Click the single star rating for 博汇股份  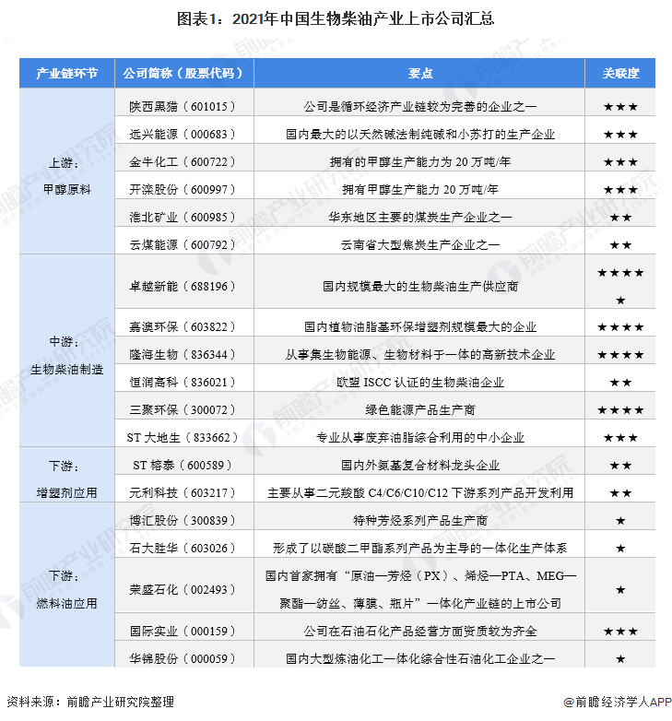(620, 521)
